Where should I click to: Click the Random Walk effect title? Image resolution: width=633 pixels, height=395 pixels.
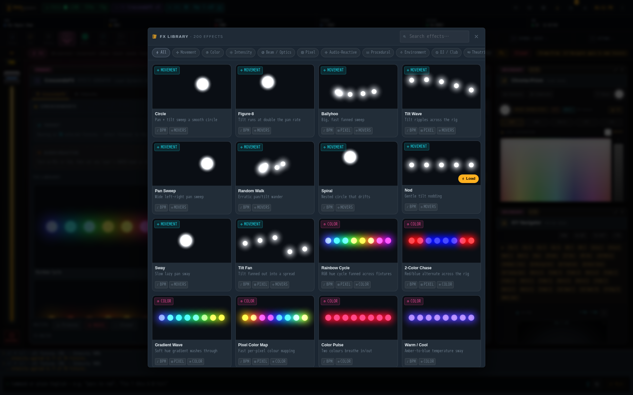coord(251,191)
